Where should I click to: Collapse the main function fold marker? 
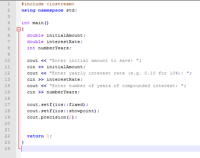point(19,29)
